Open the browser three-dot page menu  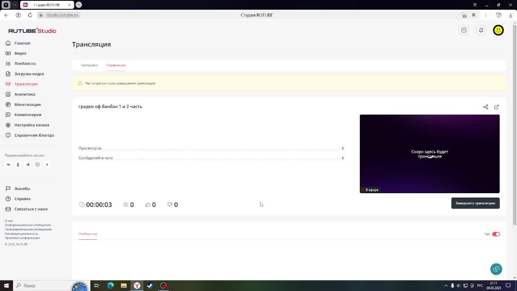tap(485, 15)
